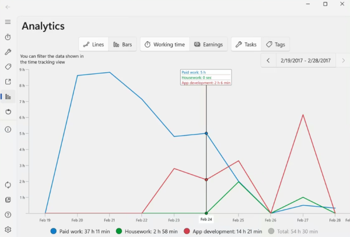The image size is (350, 237).
Task: Click 'App development: 2 h 6 min' tooltip line
Action: (x=206, y=83)
